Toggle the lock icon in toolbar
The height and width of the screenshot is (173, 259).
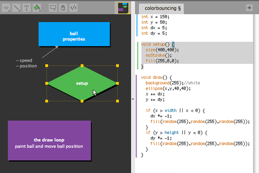point(63,8)
